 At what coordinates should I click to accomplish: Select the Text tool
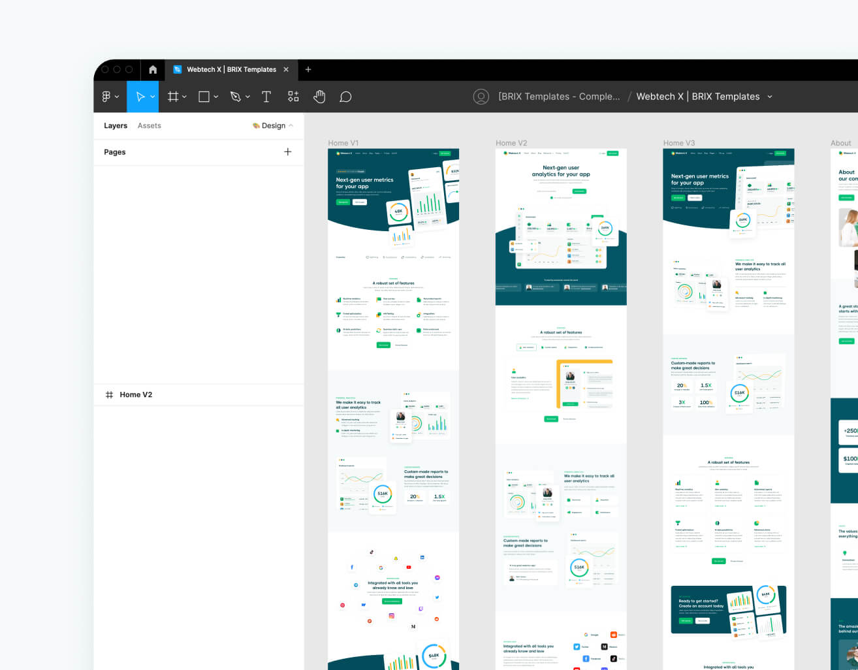[x=266, y=96]
